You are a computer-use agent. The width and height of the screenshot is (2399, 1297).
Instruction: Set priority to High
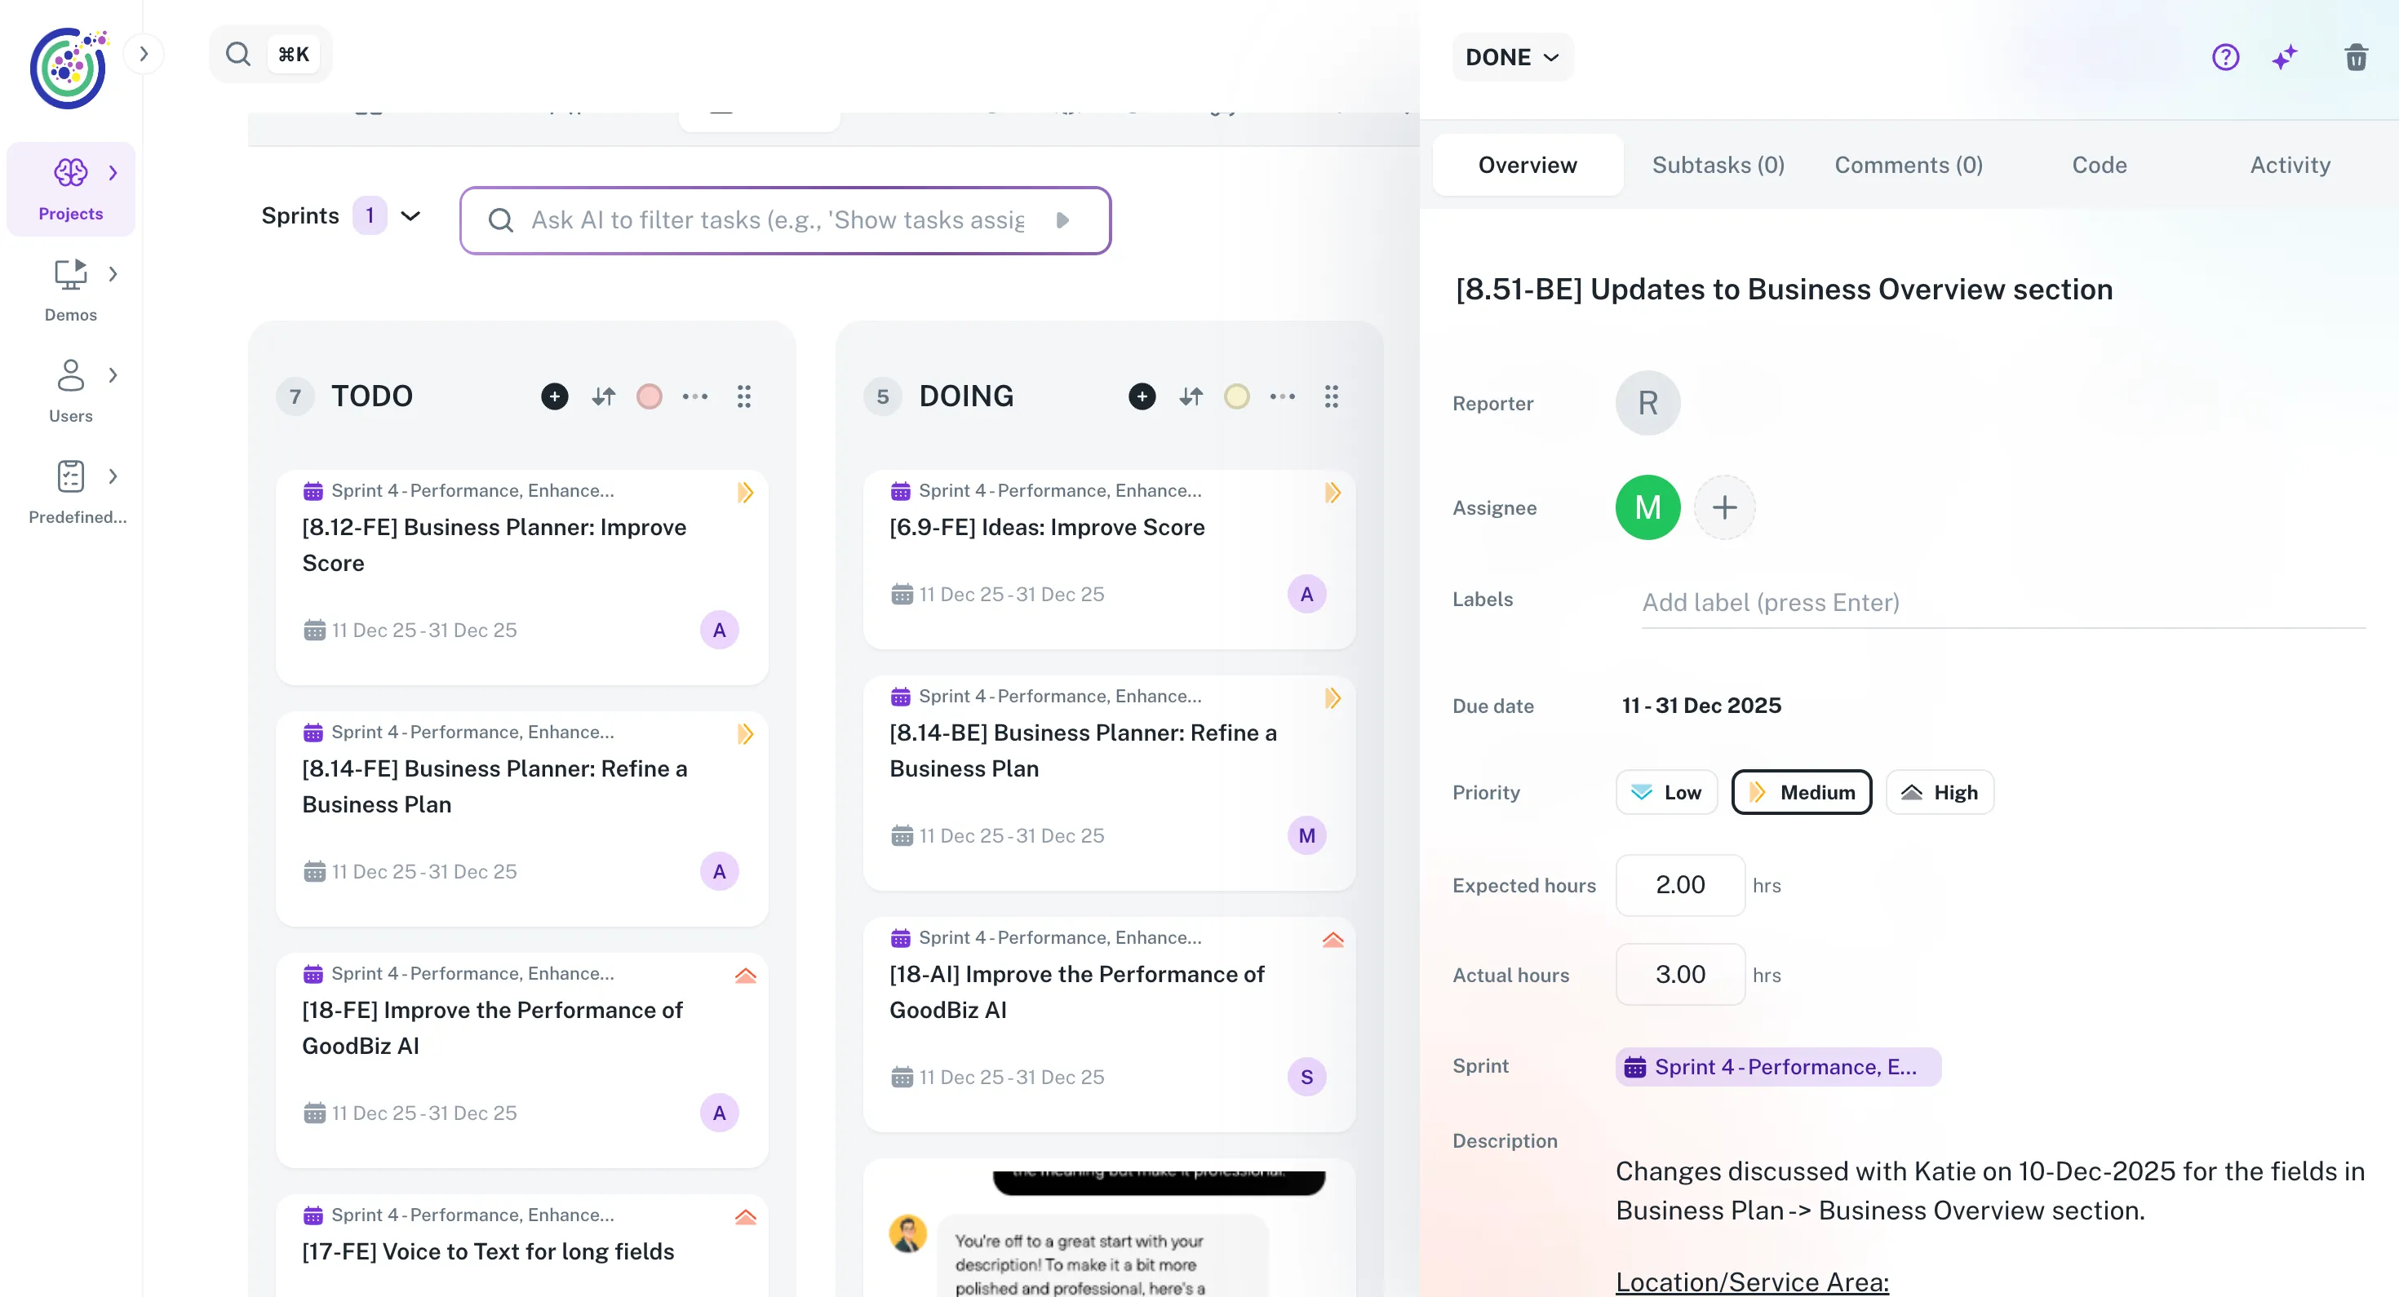1939,792
